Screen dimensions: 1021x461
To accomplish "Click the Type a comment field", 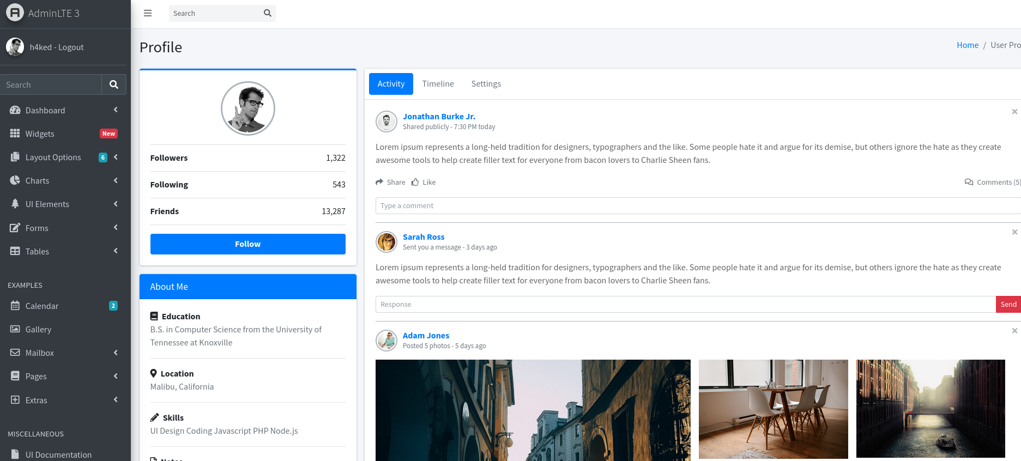I will 692,206.
